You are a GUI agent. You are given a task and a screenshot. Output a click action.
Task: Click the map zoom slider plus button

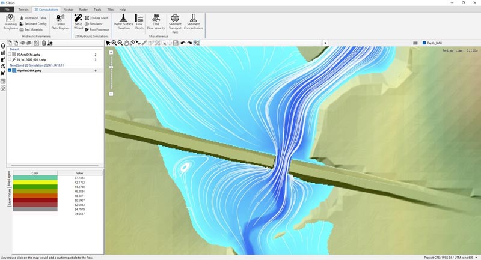[x=111, y=53]
